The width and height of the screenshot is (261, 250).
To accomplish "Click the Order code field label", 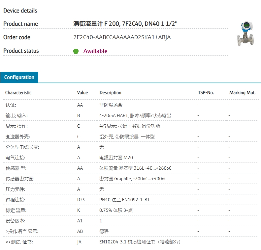I will click(x=17, y=37).
